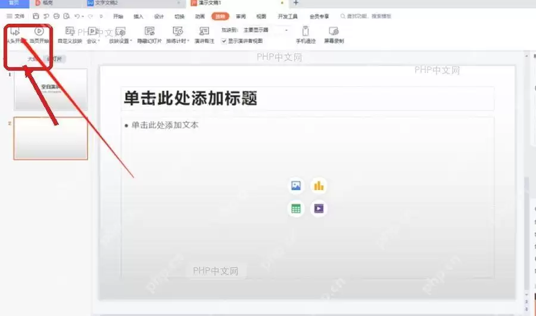Open the 主要显示器 display dropdown
The image size is (536, 316).
(x=266, y=30)
